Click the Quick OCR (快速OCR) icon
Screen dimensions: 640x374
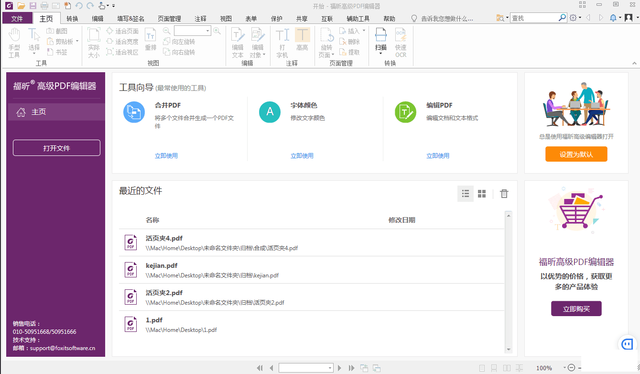coord(401,43)
